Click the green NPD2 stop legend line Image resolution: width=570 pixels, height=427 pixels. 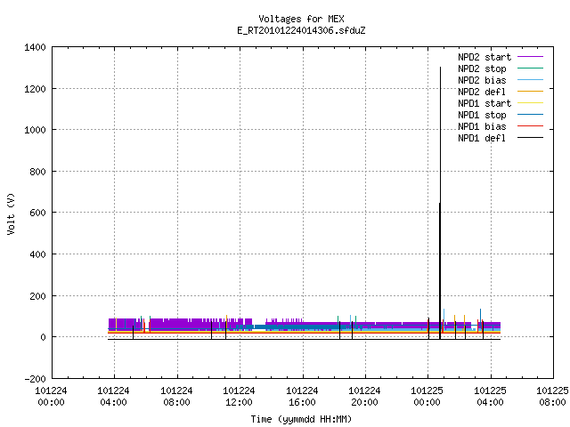(x=530, y=68)
